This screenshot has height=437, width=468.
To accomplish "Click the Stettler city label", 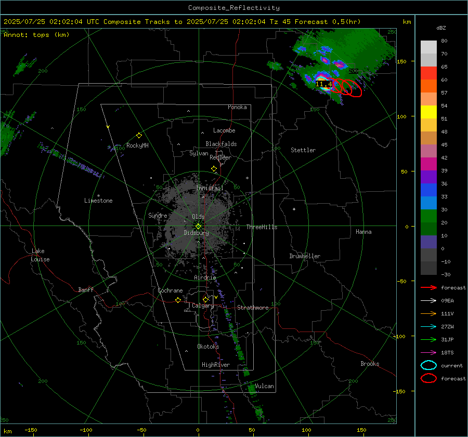I will coord(303,150).
